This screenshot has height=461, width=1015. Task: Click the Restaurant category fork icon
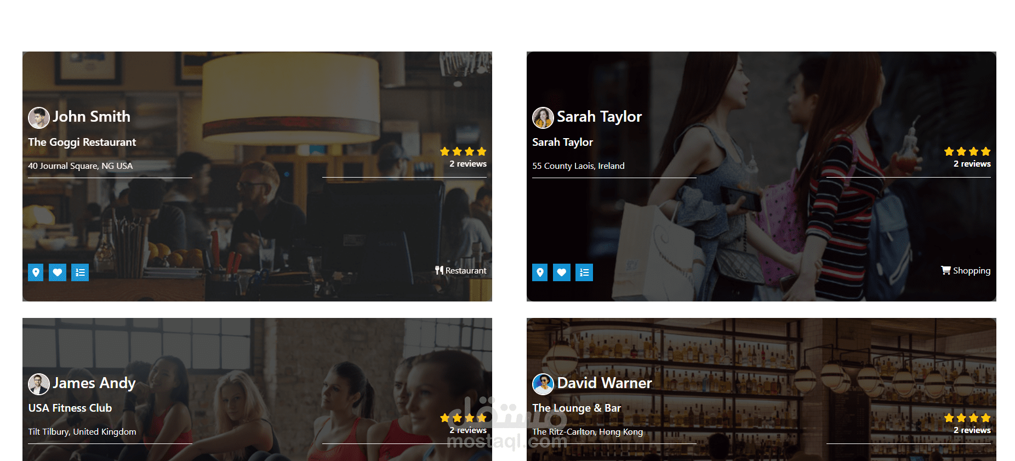[439, 270]
